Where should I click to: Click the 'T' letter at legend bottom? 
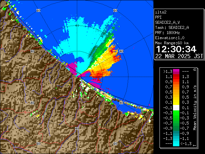coord(195,145)
